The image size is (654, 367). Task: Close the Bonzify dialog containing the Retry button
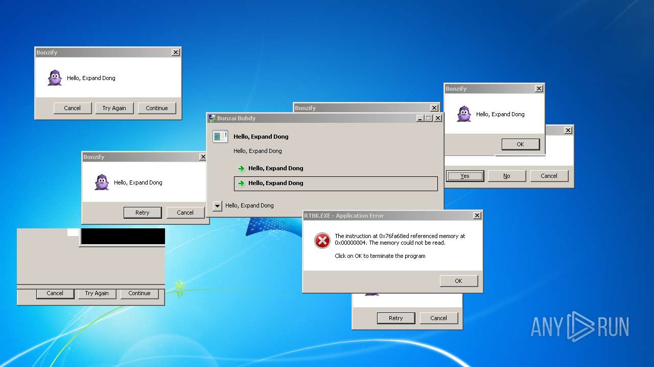click(203, 157)
